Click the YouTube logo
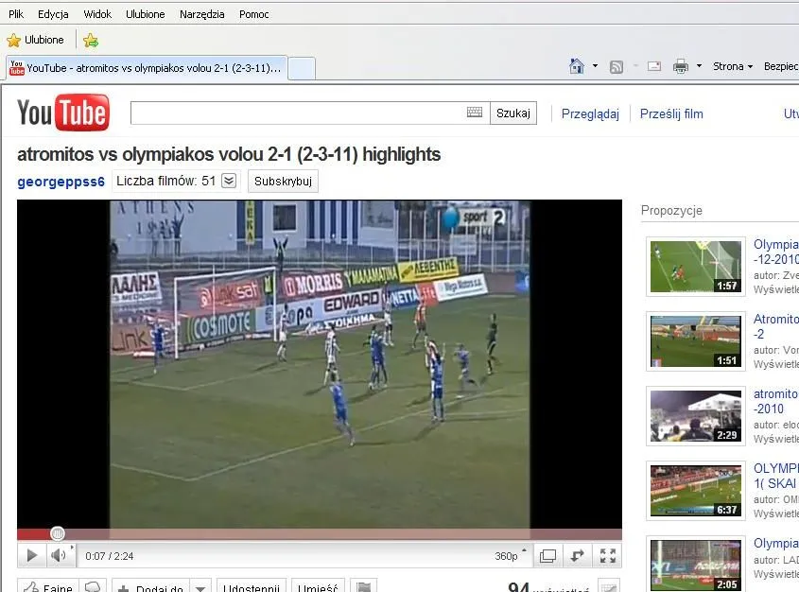 tap(63, 113)
